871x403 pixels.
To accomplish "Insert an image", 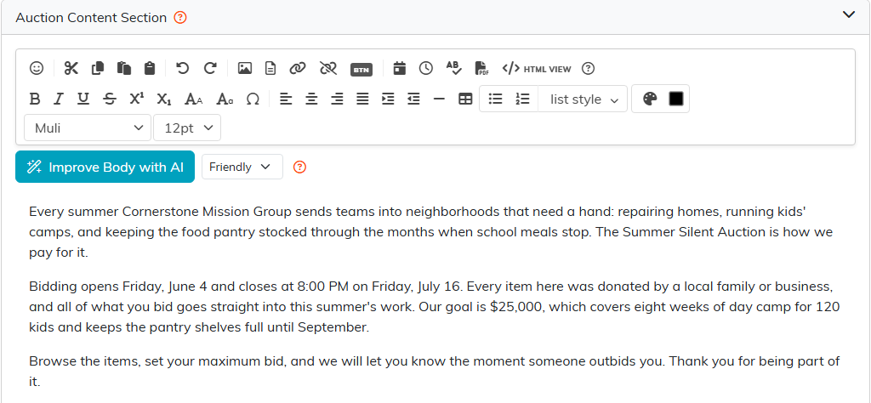I will 244,68.
